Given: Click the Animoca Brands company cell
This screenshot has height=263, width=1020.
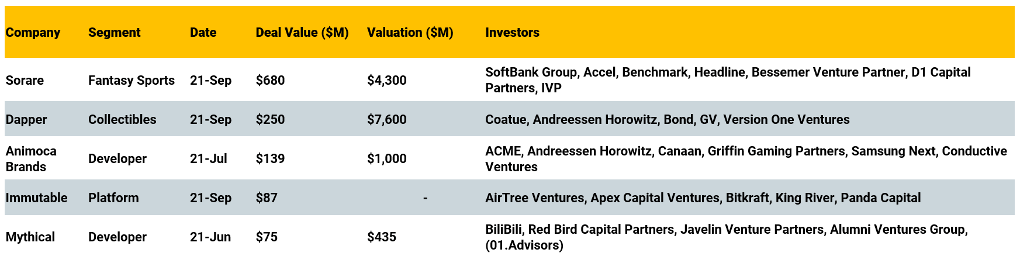Looking at the screenshot, I should 31,159.
